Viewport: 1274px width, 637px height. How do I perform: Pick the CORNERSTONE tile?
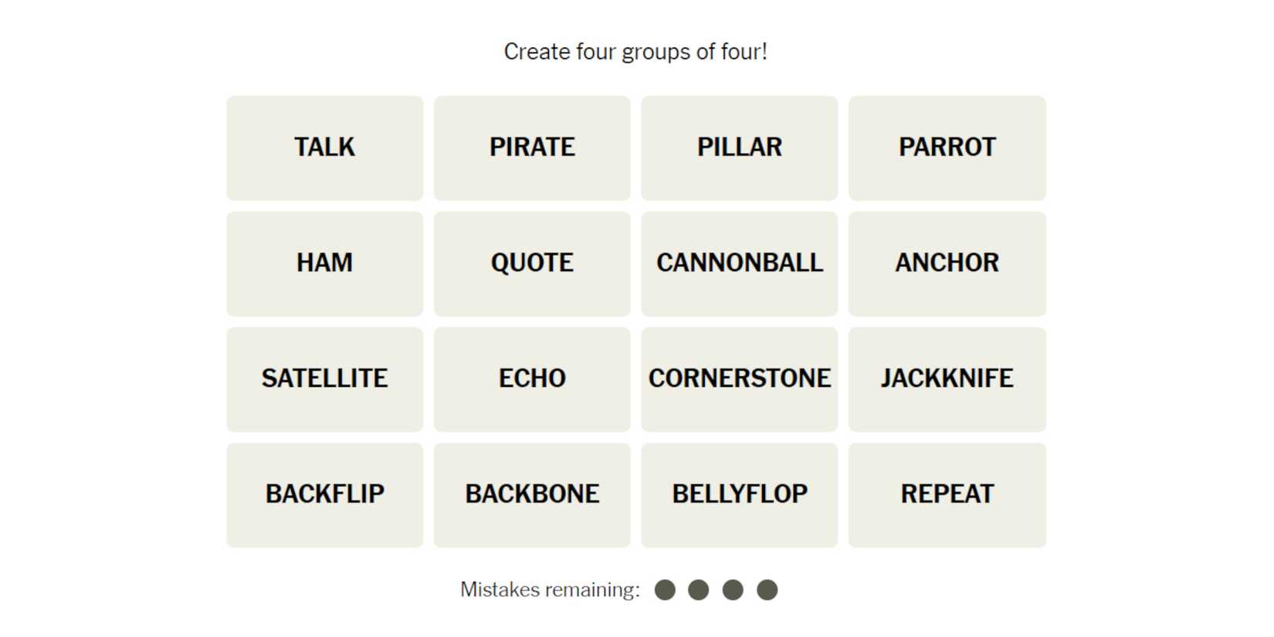(x=739, y=379)
